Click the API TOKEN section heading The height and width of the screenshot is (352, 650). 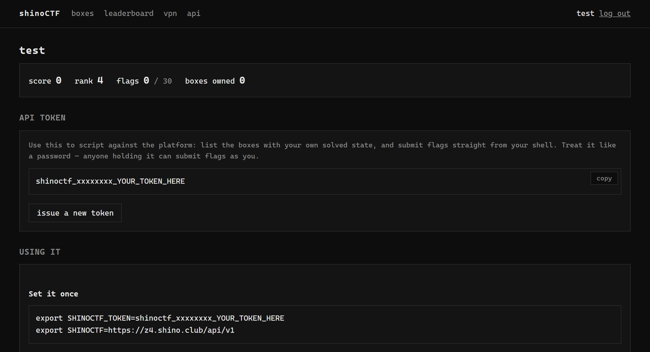point(42,118)
